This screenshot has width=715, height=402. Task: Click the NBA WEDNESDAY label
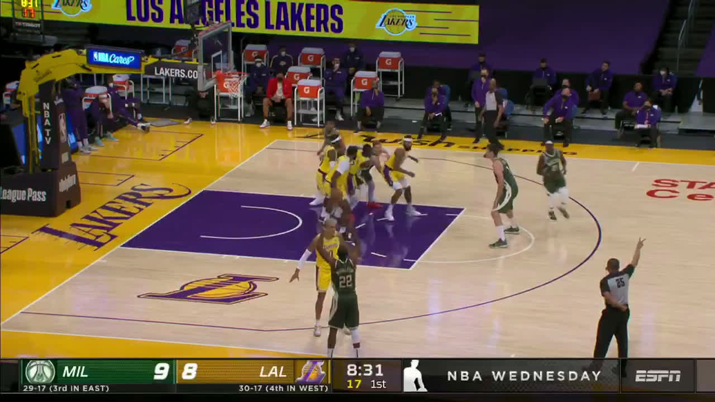tap(524, 376)
